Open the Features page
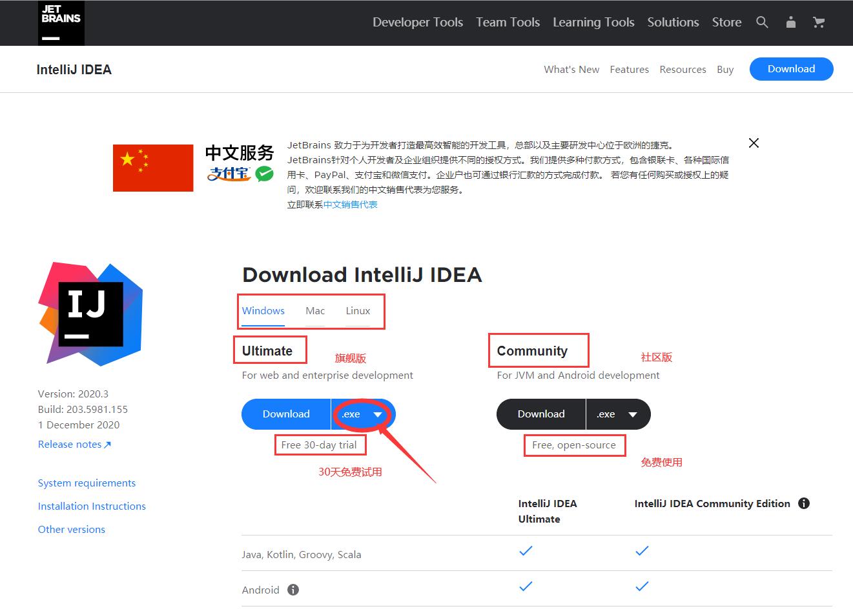The image size is (853, 611). pos(629,70)
